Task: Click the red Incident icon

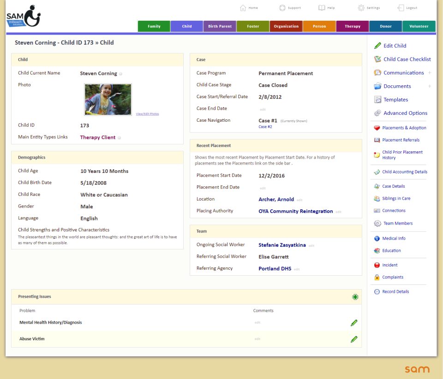Action: 377,265
